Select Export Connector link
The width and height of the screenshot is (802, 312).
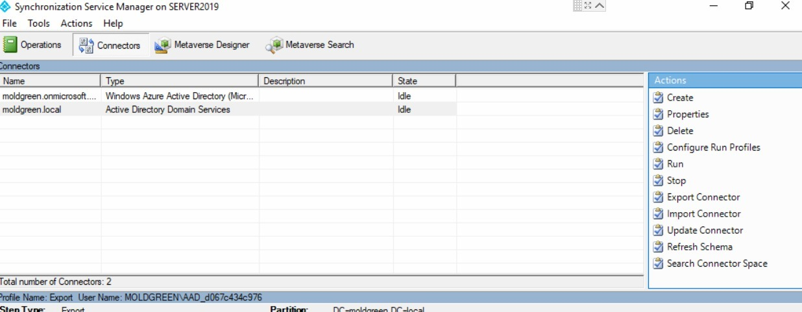(703, 197)
